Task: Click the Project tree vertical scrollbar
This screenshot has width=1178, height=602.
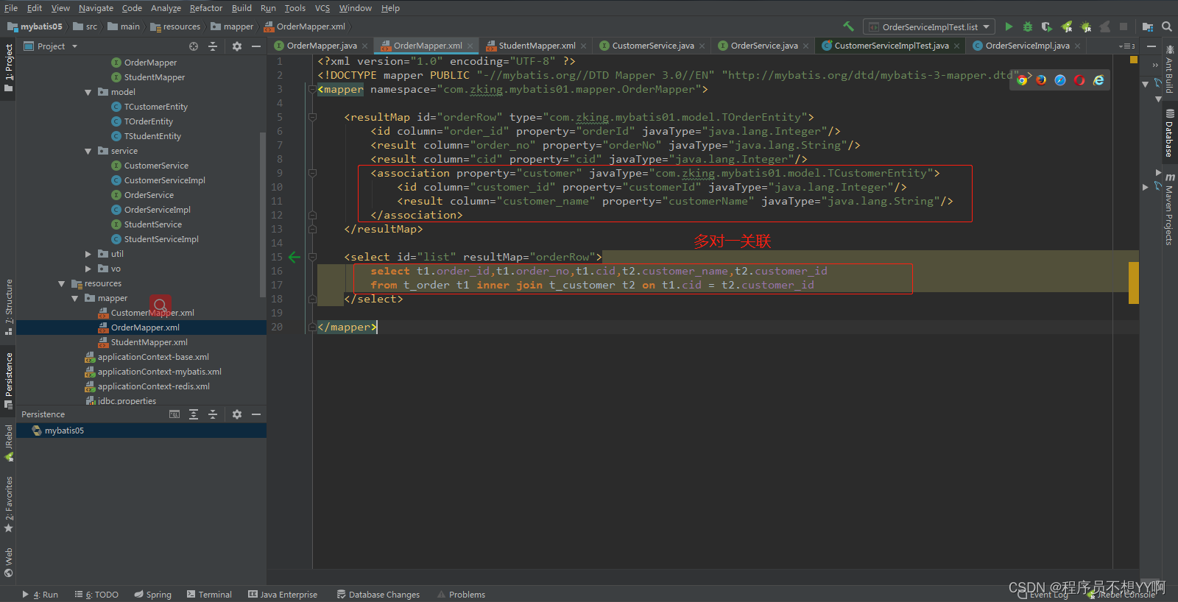Action: coord(263,213)
